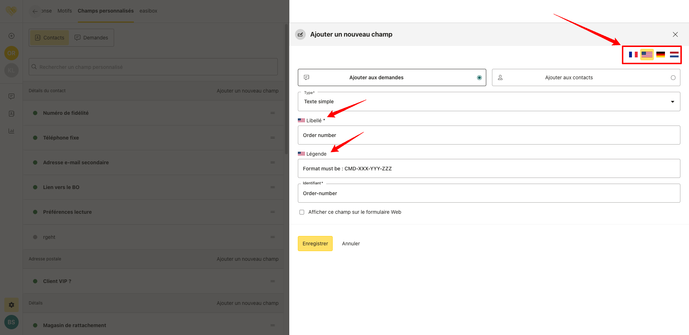Close the Ajouter un nouveau champ panel

(675, 34)
